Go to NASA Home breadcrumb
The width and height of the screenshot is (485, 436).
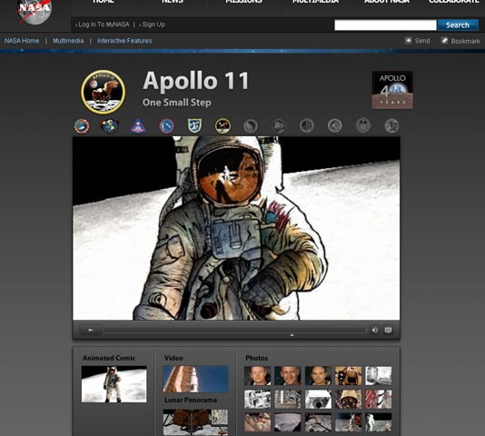point(22,41)
